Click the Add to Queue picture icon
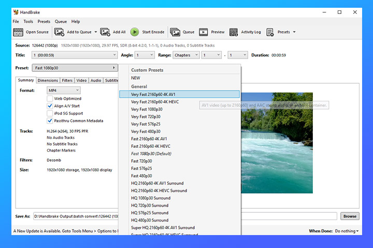Viewport: 373px width, 248px height. coord(59,32)
